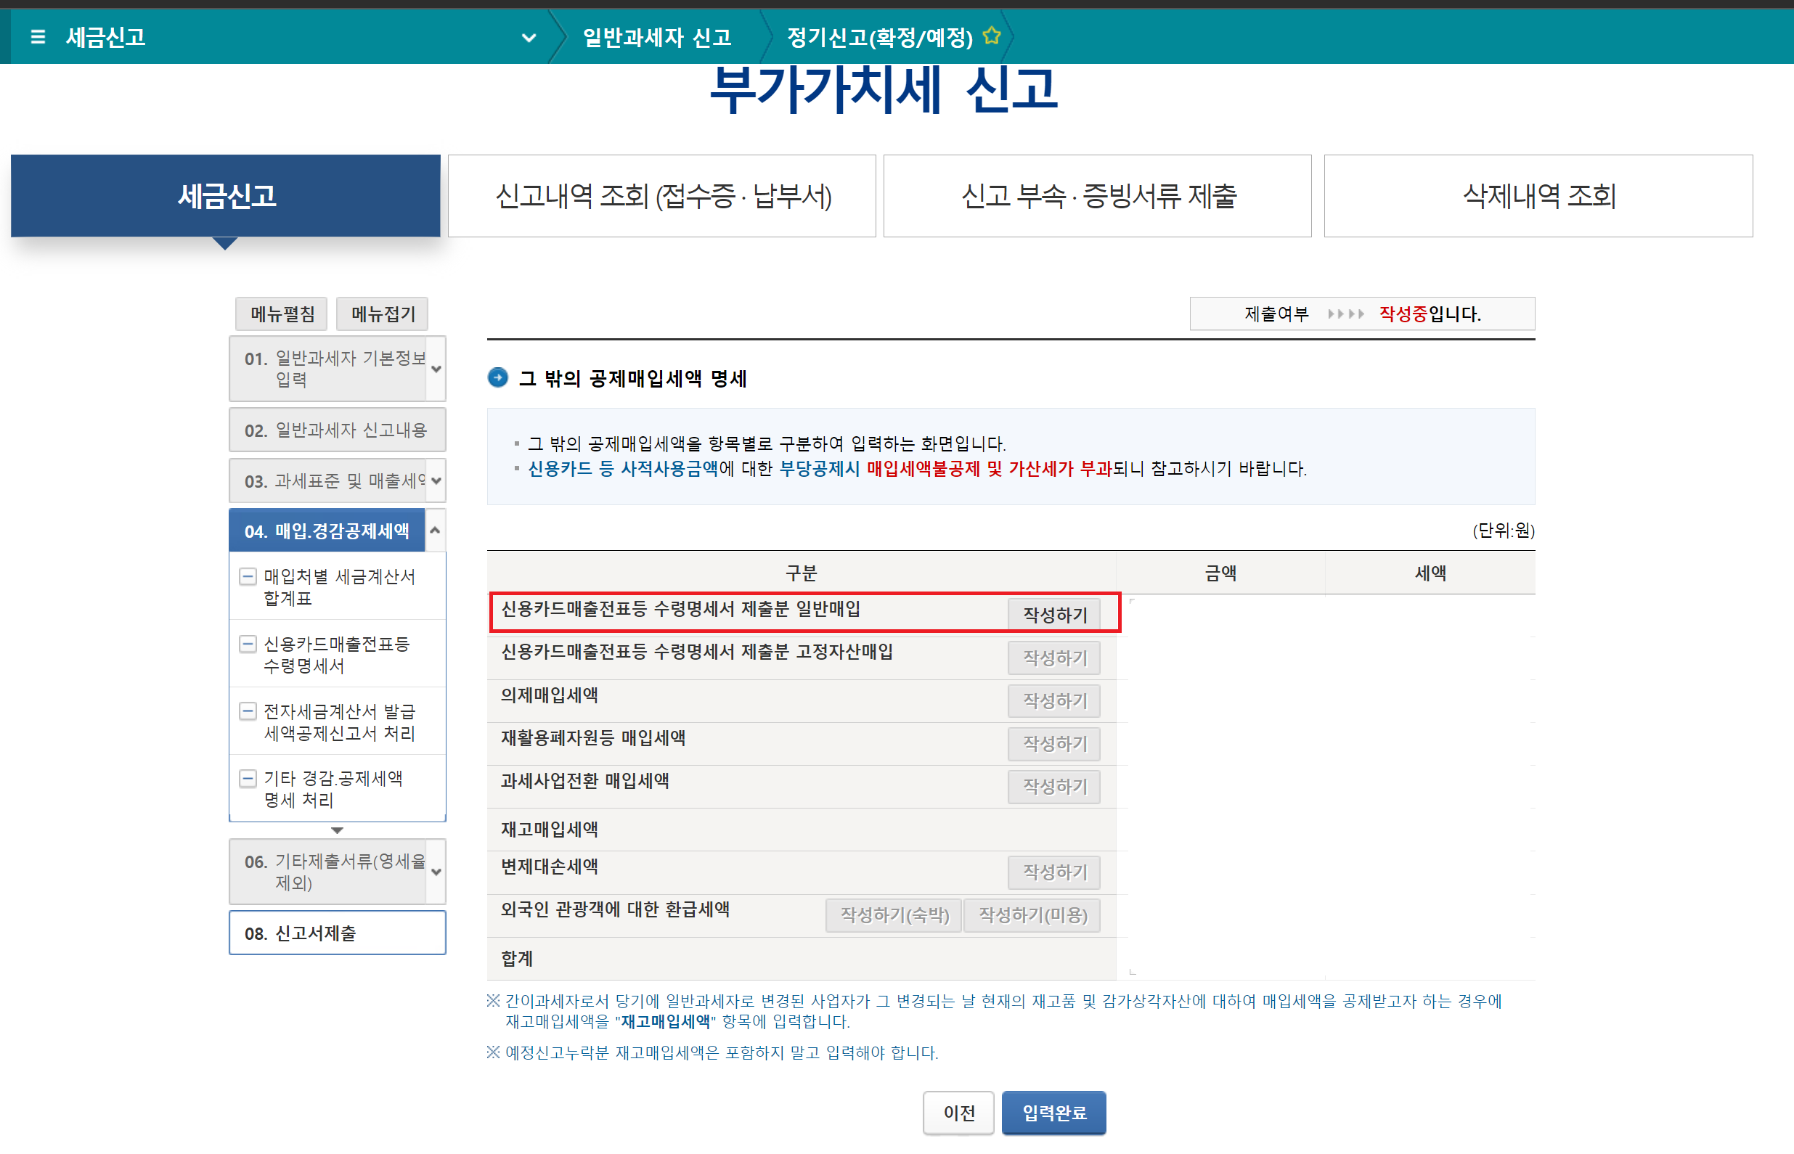Click 작성하기 for 신용카드 고정자산매입
Image resolution: width=1794 pixels, height=1154 pixels.
point(1054,657)
